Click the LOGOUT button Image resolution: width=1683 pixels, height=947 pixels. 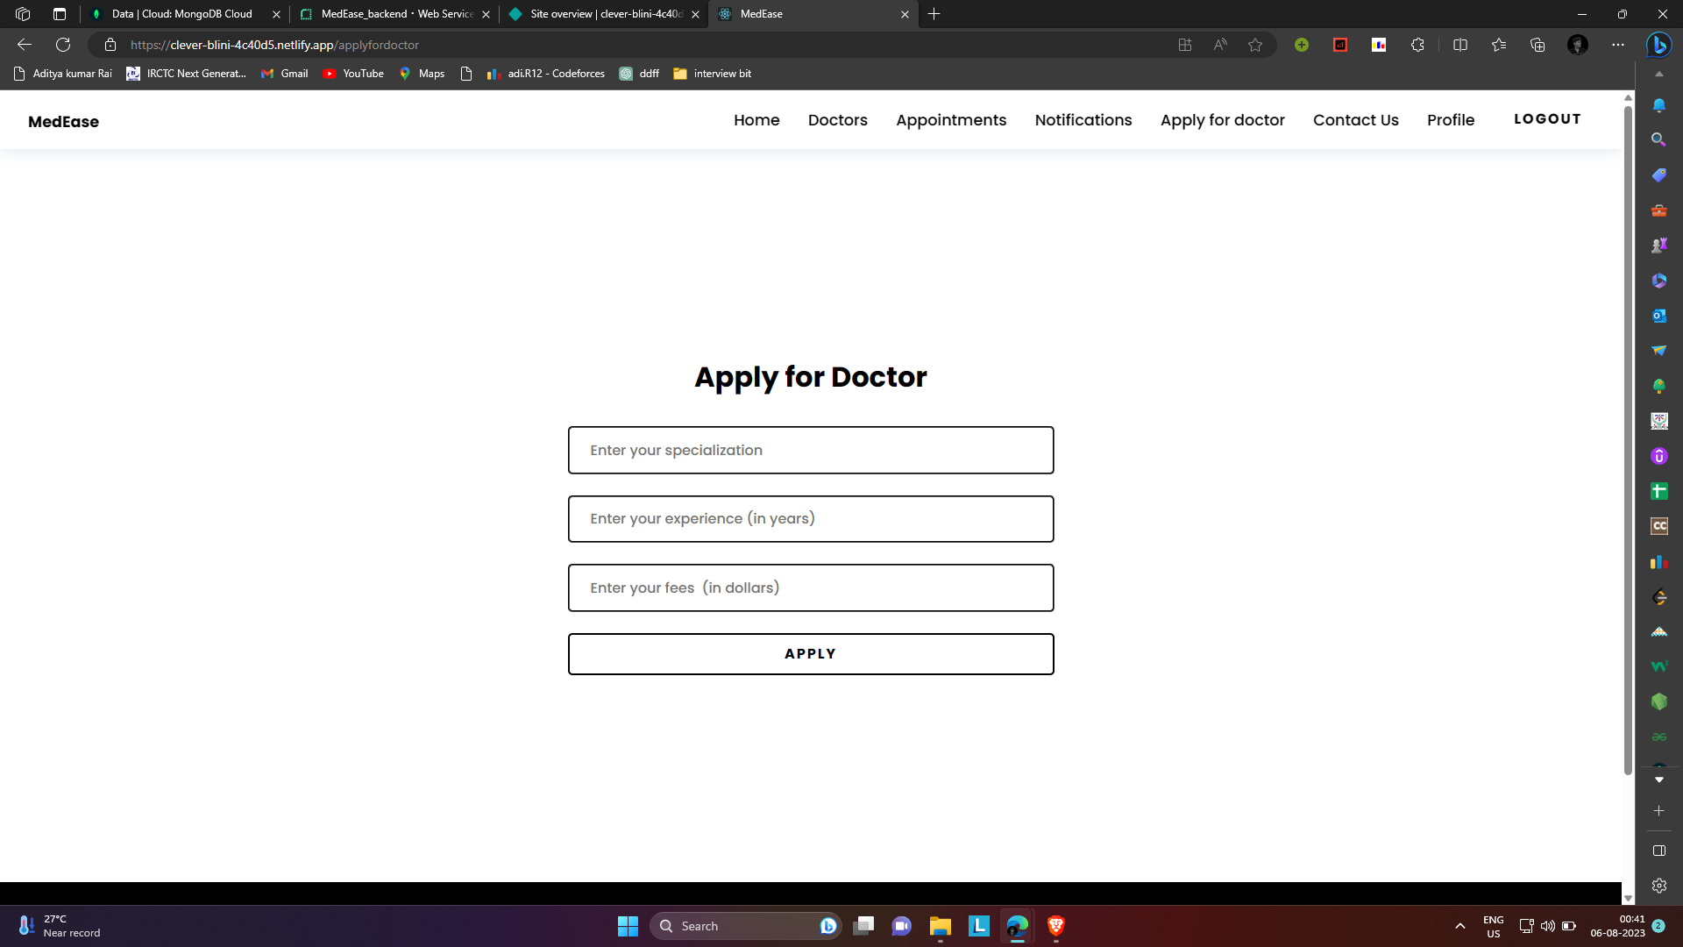(1547, 119)
